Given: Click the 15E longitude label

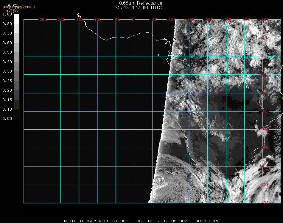Looking at the screenshot, I should pos(191,20).
